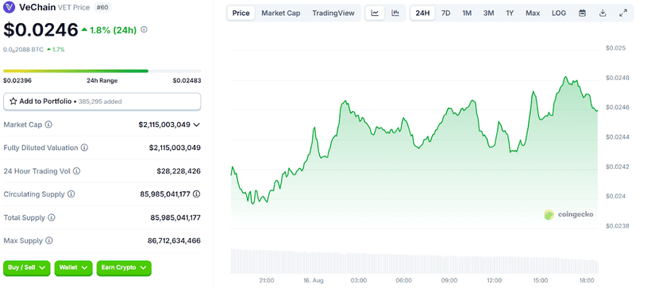This screenshot has width=655, height=288.
Task: Open the Earn Crypto dropdown
Action: [x=124, y=268]
